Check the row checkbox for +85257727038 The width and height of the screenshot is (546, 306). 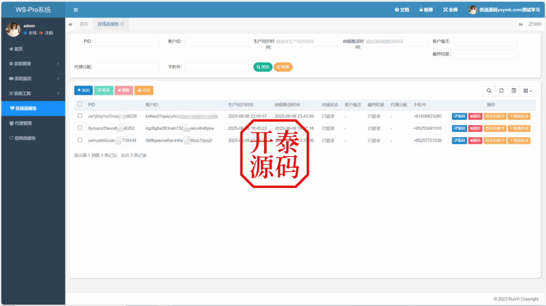click(x=80, y=140)
